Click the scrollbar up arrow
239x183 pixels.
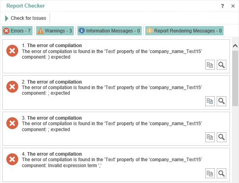235,45
